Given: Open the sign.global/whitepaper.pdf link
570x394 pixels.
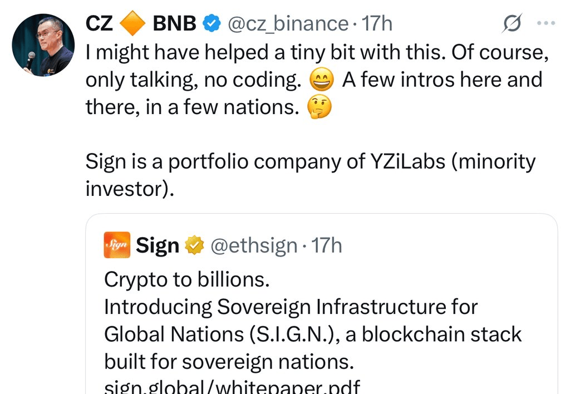Looking at the screenshot, I should (x=232, y=387).
